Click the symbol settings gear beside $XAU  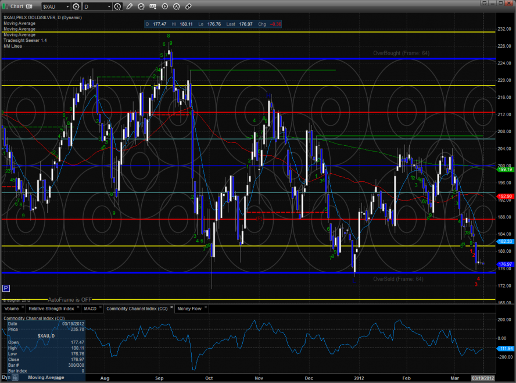click(76, 6)
